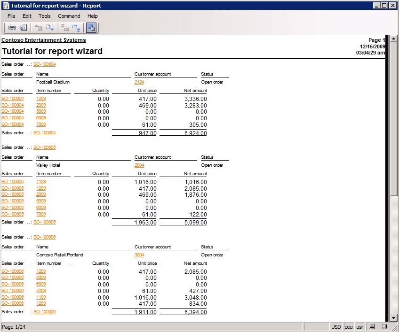Open customer account 2124 link
The width and height of the screenshot is (399, 332).
click(139, 82)
